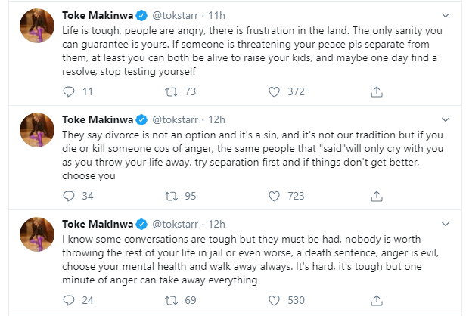Screen dimensions: 466x316
Task: Like the tweet with 530 likes
Action: [275, 301]
